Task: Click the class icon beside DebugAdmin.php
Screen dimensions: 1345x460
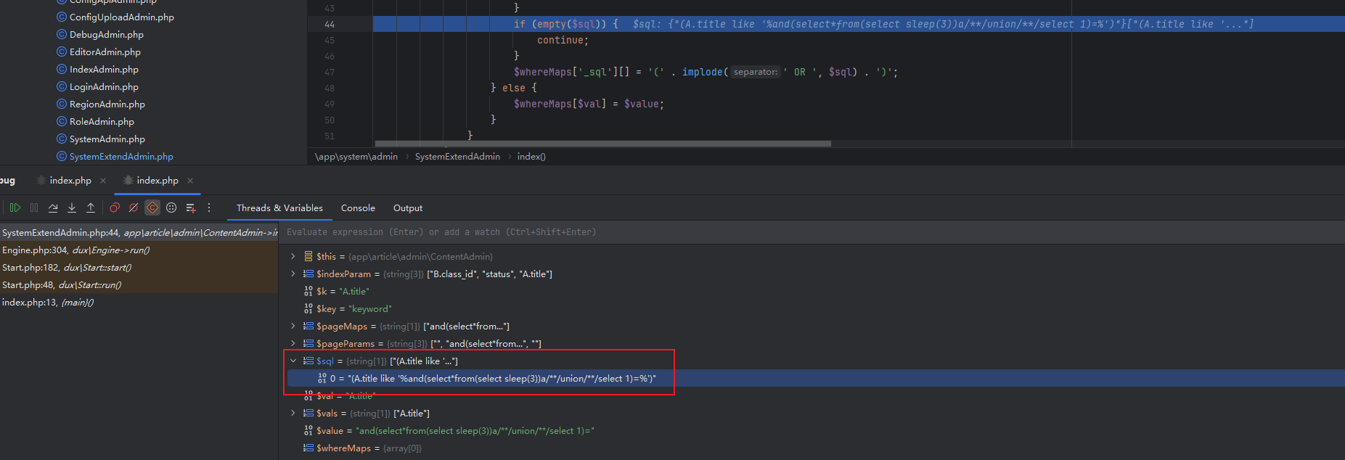Action: pos(62,34)
